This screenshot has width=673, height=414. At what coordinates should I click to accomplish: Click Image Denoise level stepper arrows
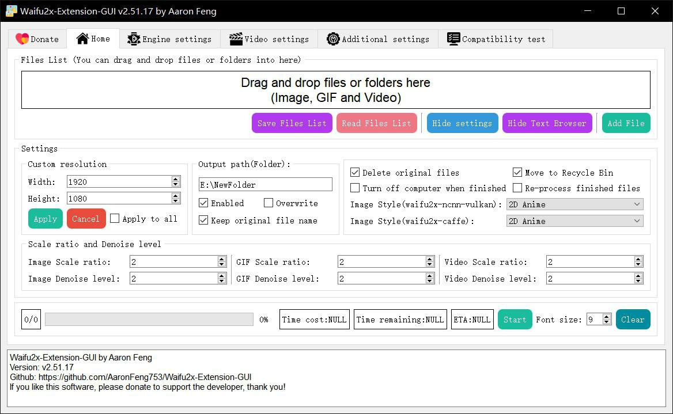pyautogui.click(x=221, y=279)
